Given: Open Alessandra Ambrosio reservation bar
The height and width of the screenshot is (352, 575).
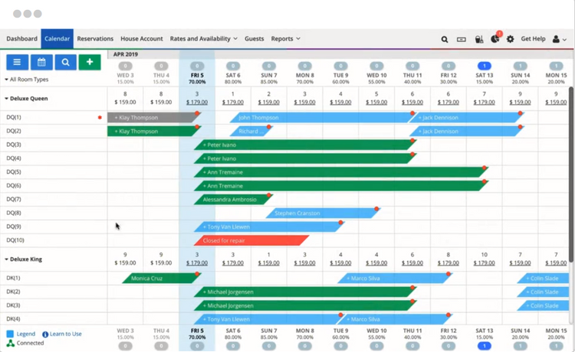Looking at the screenshot, I should tap(232, 200).
